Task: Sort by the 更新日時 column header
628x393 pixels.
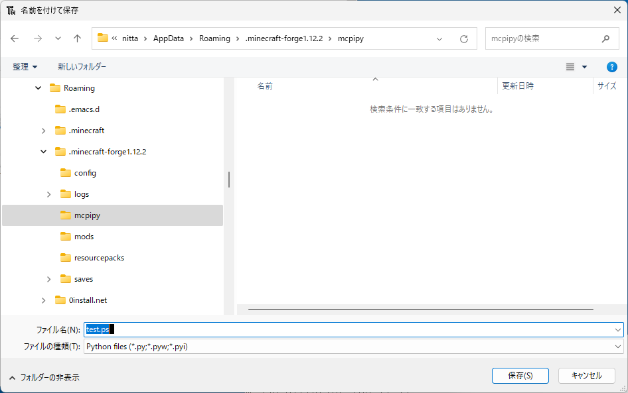Action: coord(518,86)
